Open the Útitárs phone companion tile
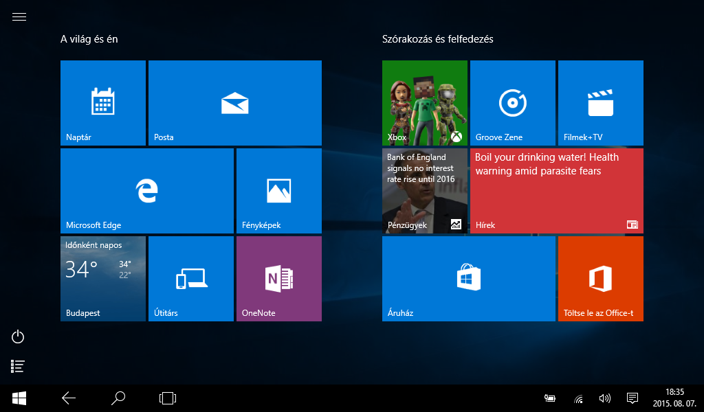Viewport: 704px width, 412px height. tap(191, 279)
